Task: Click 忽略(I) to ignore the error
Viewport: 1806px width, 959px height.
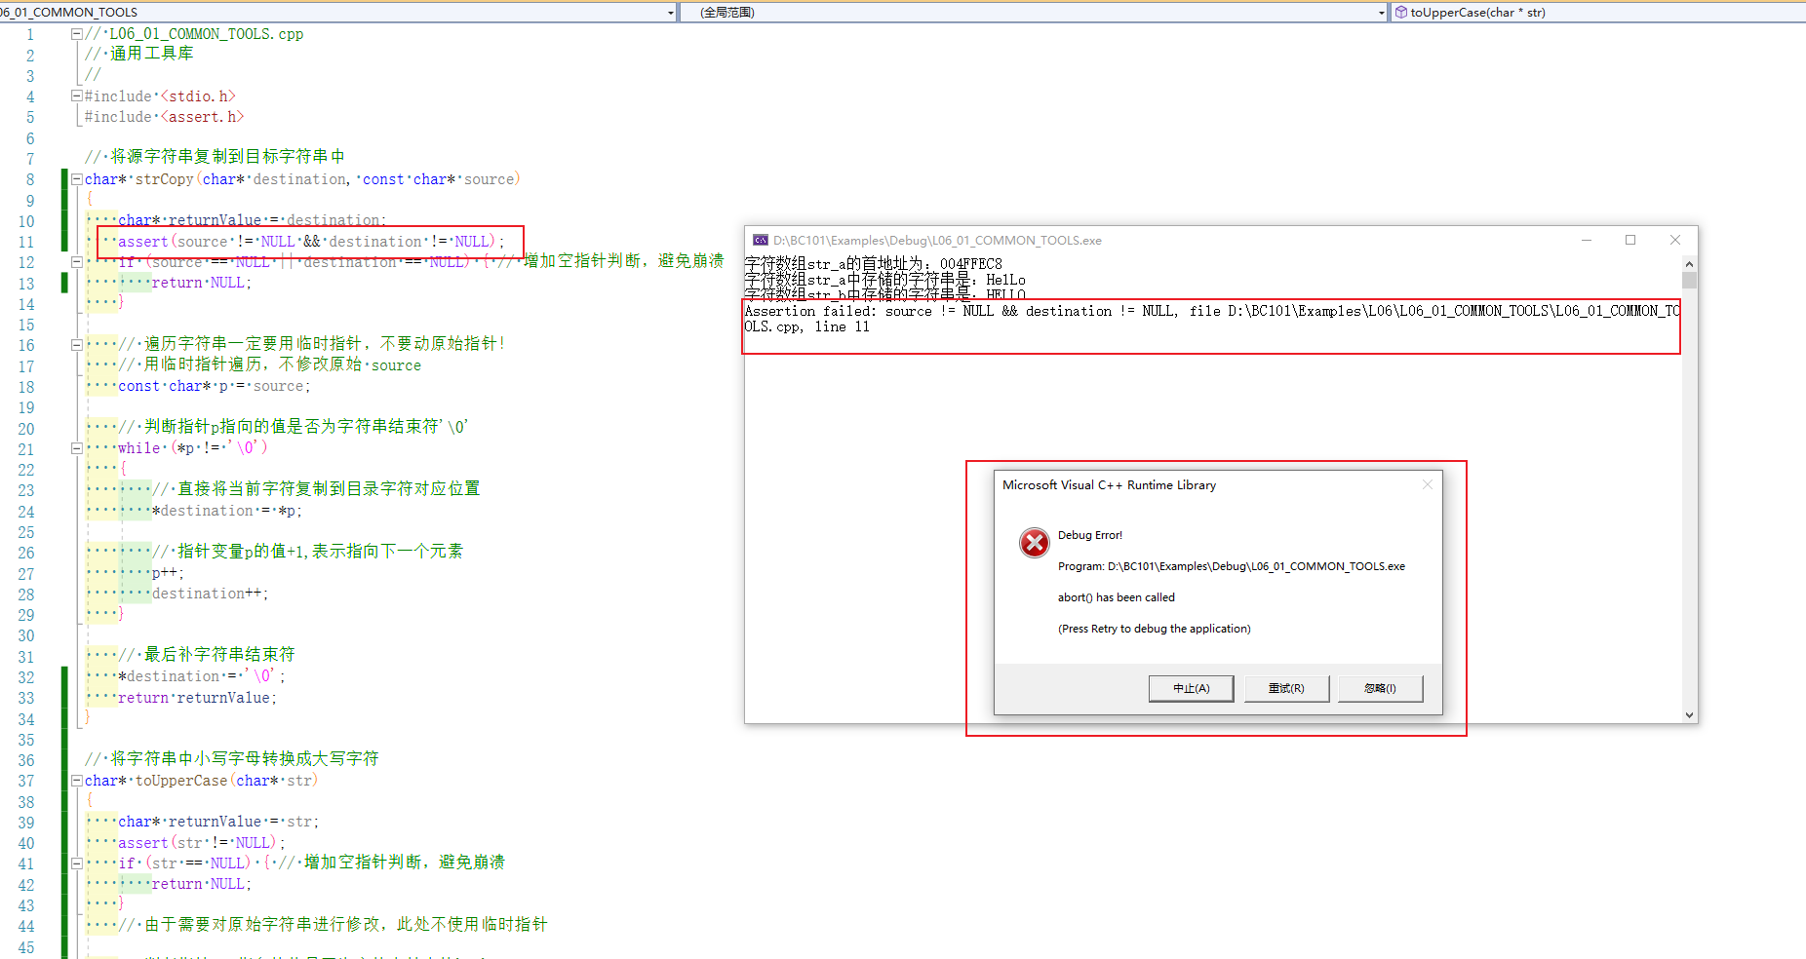Action: 1380,688
